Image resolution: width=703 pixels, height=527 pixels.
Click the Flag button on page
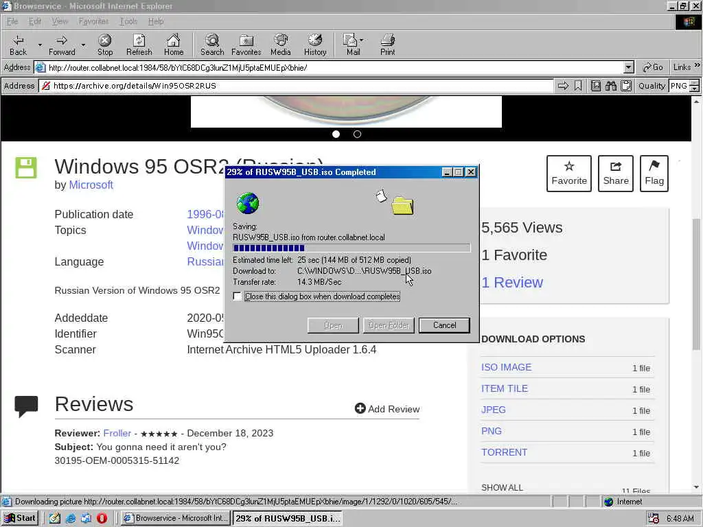(654, 174)
